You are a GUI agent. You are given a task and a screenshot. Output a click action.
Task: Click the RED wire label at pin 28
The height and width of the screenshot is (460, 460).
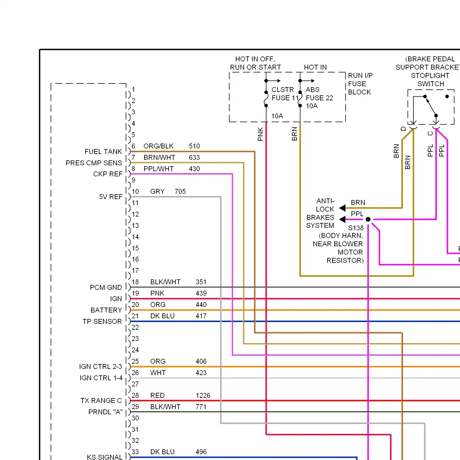[x=157, y=395]
